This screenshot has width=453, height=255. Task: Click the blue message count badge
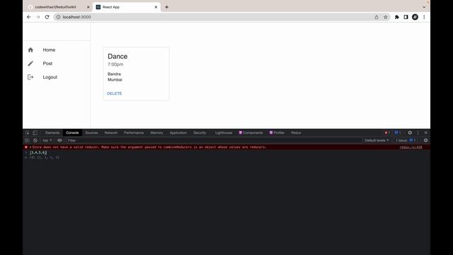point(398,132)
